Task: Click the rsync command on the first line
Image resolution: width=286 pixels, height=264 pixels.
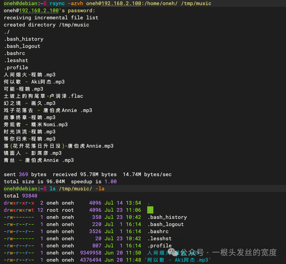Action: click(x=56, y=3)
